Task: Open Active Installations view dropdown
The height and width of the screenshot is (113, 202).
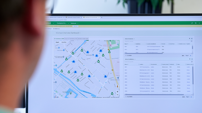Action: 135,59
